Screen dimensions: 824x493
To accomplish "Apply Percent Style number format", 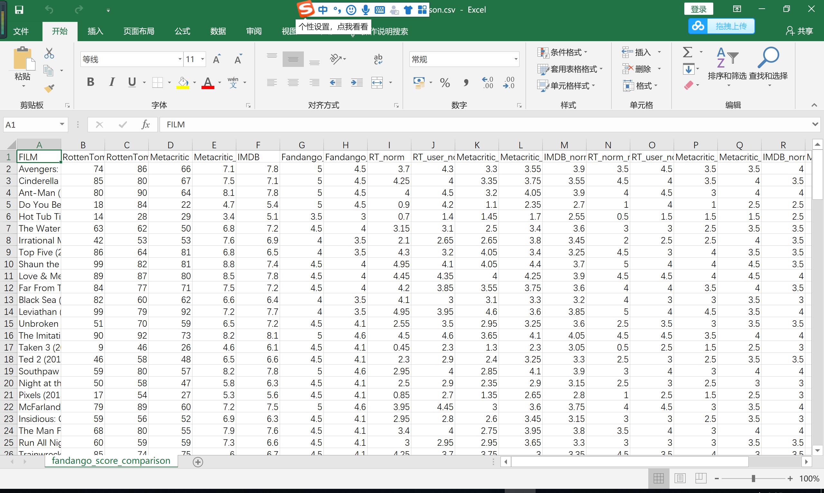I will [445, 83].
